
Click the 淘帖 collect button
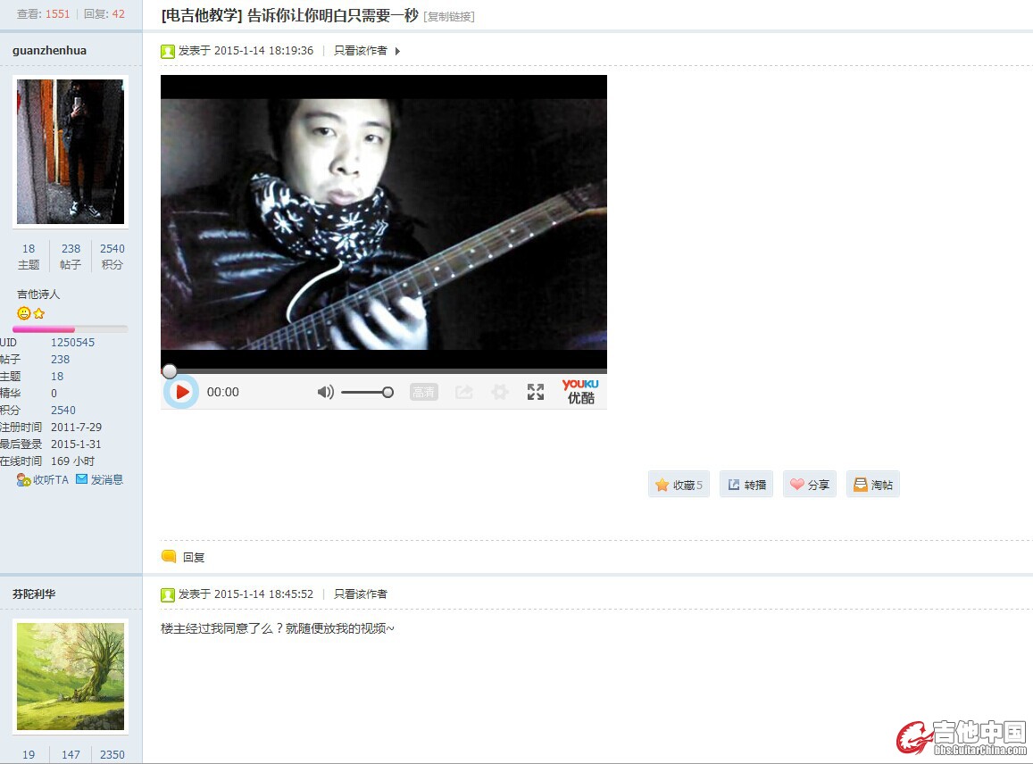coord(873,485)
